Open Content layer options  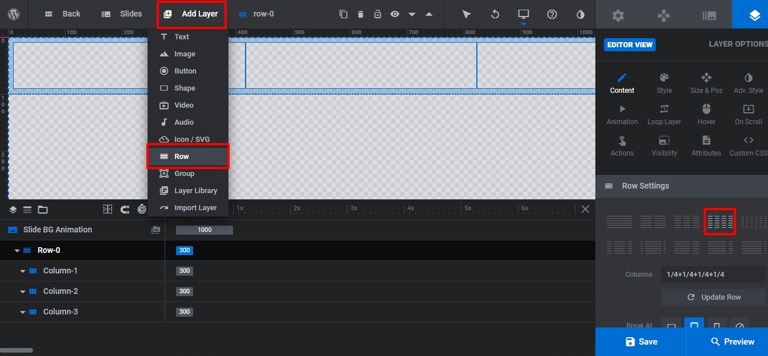coord(622,83)
